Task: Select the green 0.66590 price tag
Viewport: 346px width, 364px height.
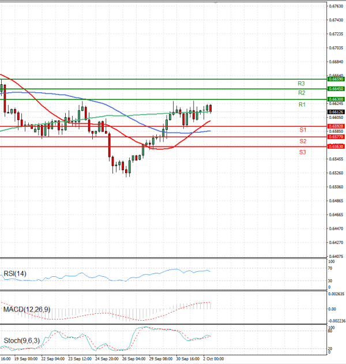Action: [x=336, y=78]
